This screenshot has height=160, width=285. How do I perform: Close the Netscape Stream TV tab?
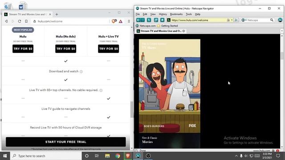click(183, 31)
